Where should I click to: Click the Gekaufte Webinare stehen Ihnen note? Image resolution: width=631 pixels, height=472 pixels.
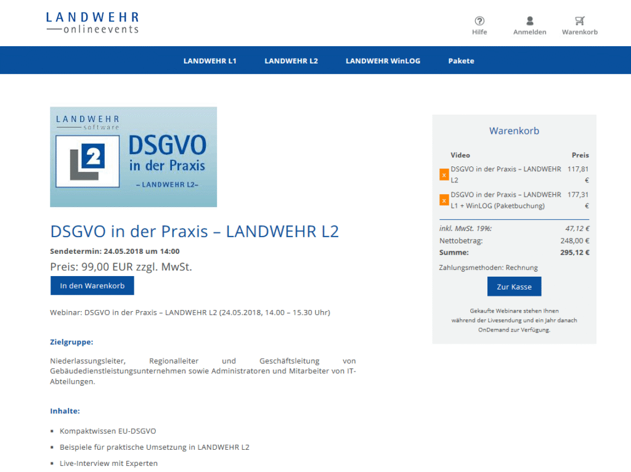coord(514,320)
